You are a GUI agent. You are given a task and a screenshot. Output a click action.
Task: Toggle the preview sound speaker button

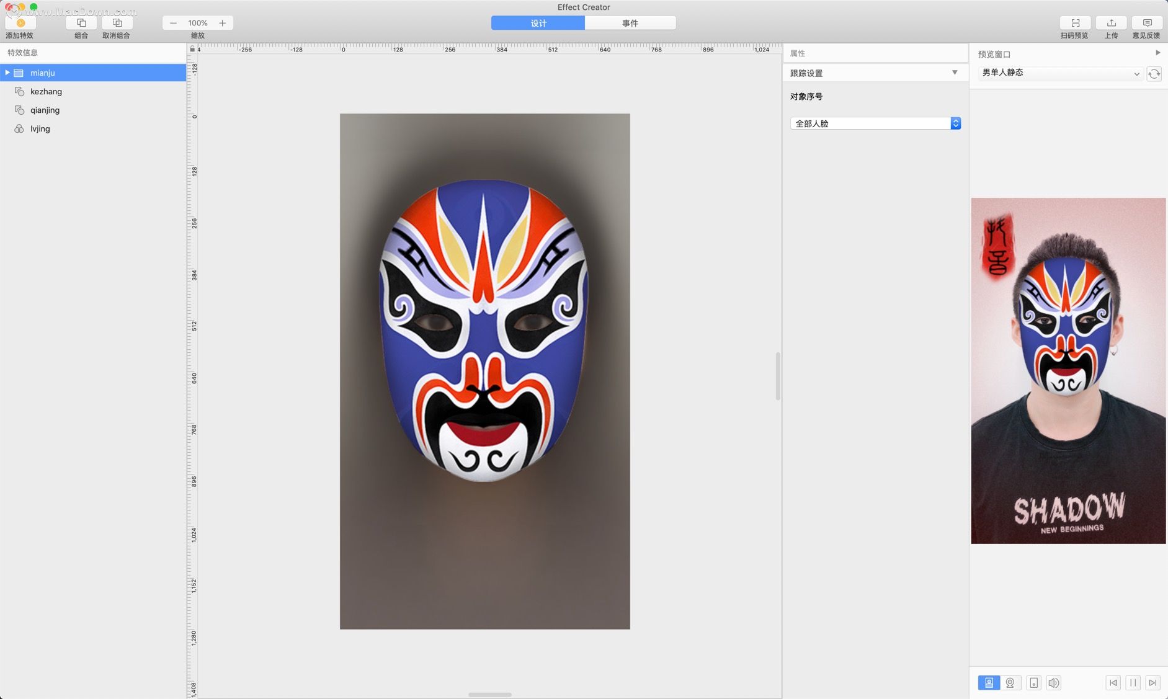pyautogui.click(x=1053, y=683)
